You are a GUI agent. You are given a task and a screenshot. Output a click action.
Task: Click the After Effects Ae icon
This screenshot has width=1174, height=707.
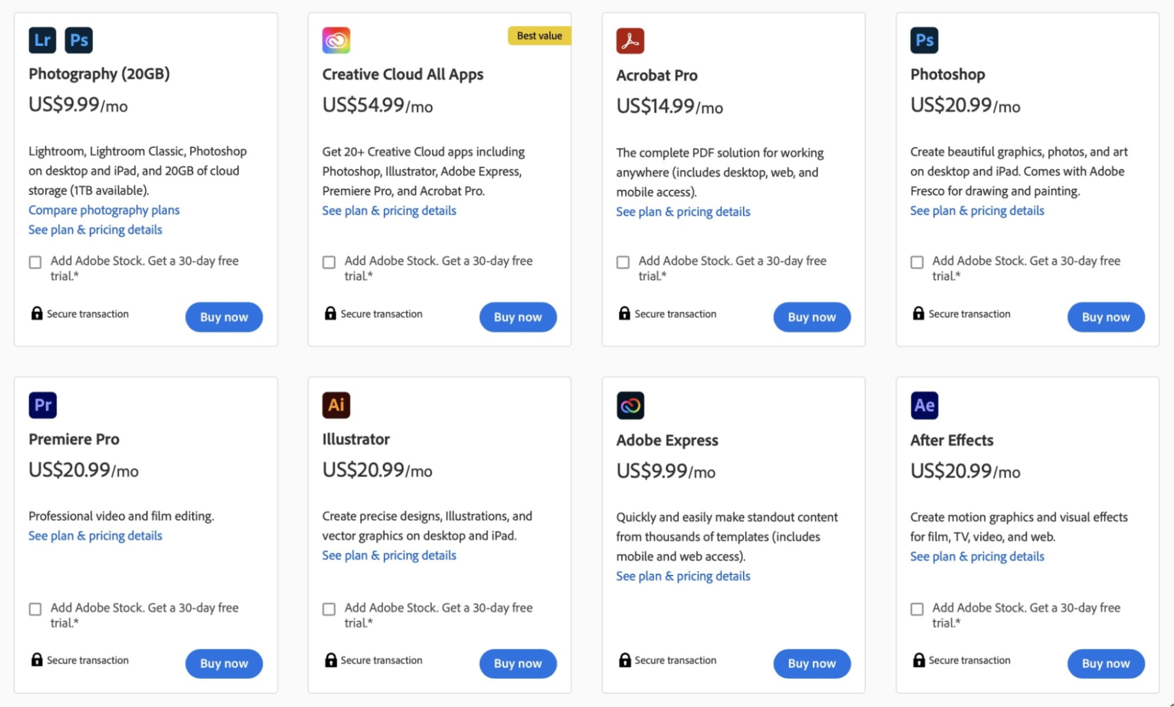point(924,405)
